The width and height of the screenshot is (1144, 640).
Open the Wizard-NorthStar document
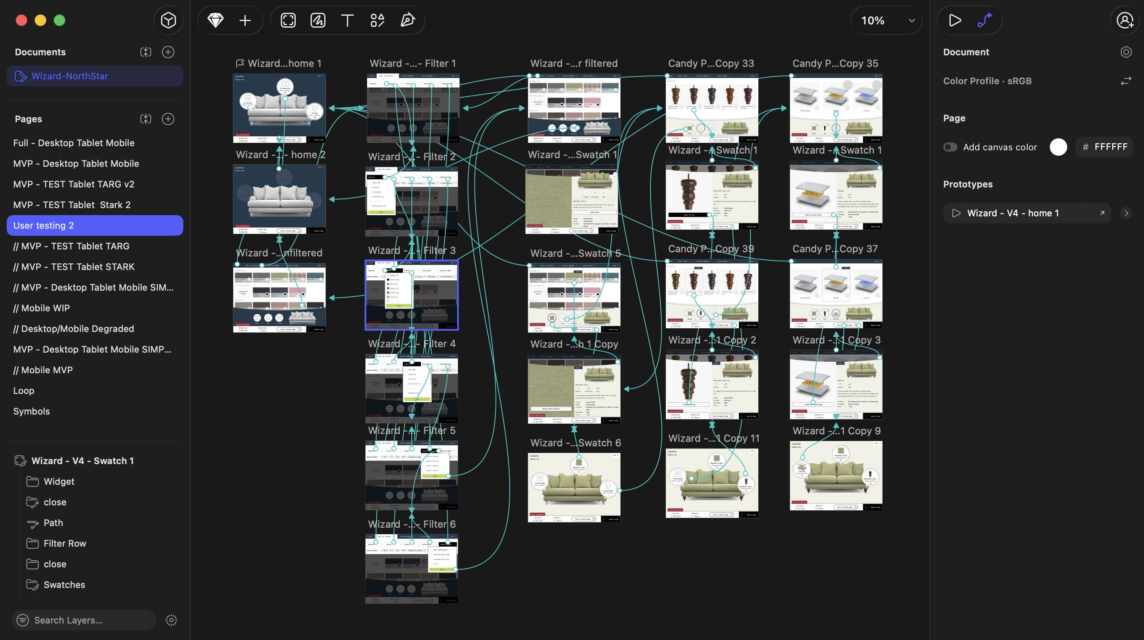pyautogui.click(x=95, y=76)
